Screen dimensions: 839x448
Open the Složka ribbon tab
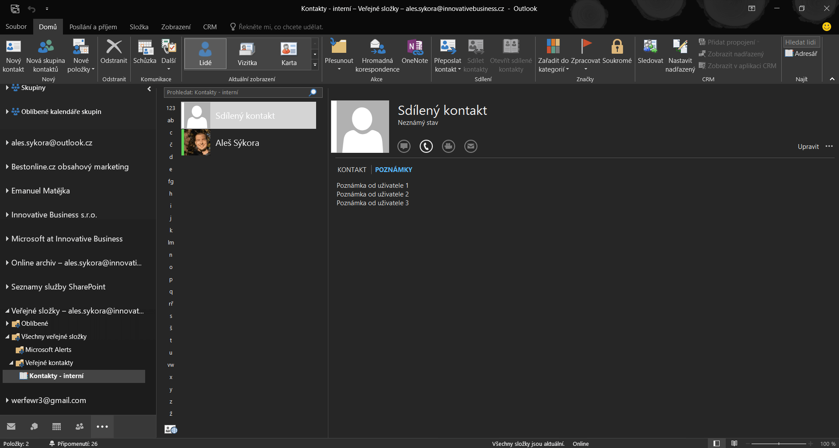coord(139,27)
